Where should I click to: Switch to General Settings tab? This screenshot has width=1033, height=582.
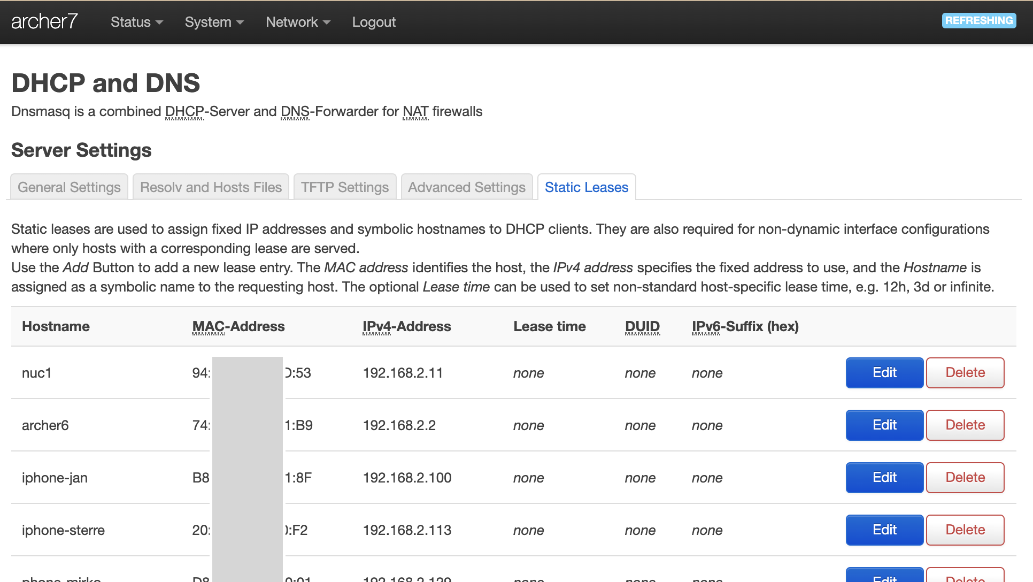(69, 187)
